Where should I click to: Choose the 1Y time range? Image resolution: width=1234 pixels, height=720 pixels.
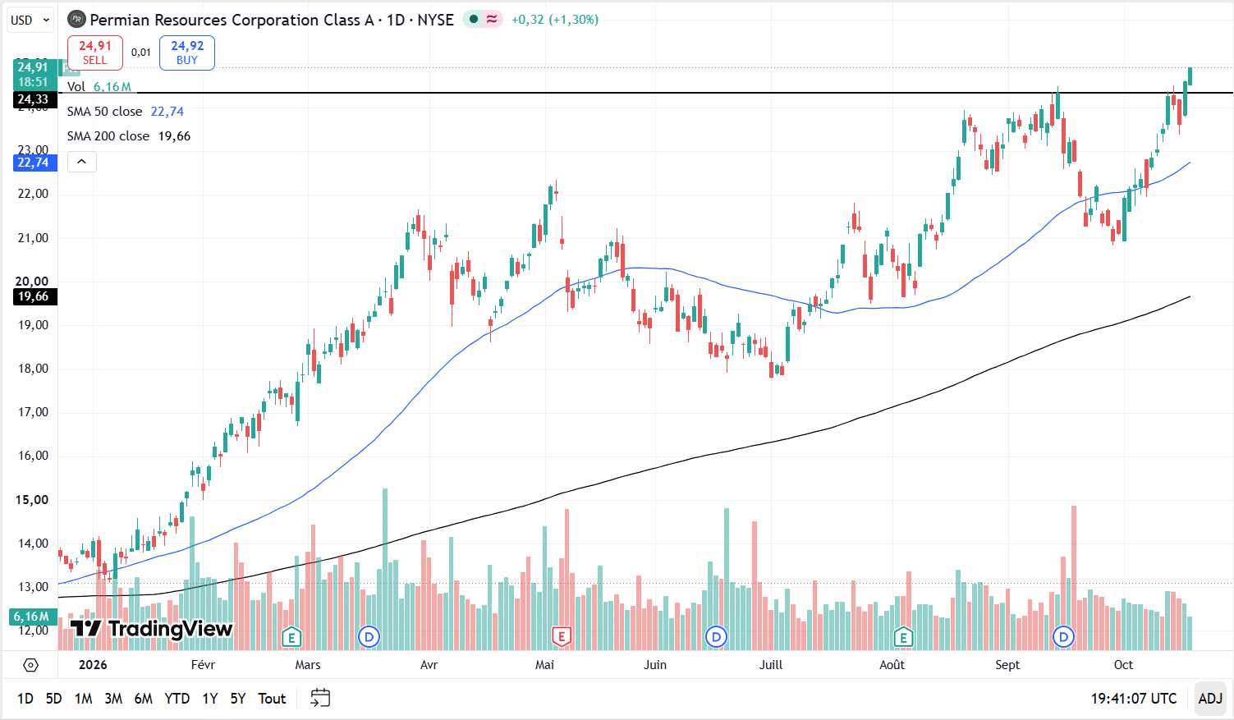[210, 699]
